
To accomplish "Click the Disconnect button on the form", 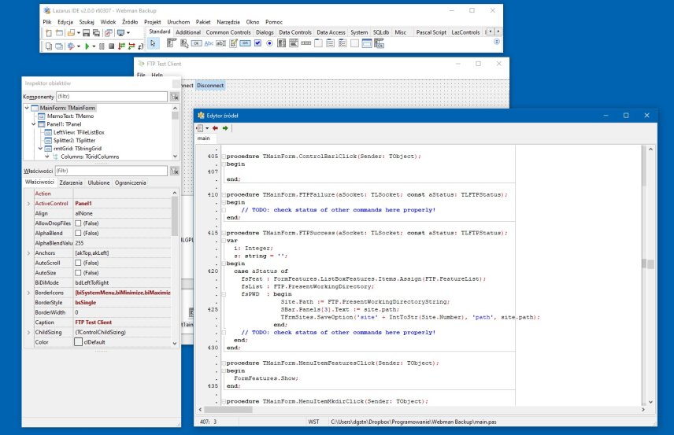I will (x=210, y=85).
